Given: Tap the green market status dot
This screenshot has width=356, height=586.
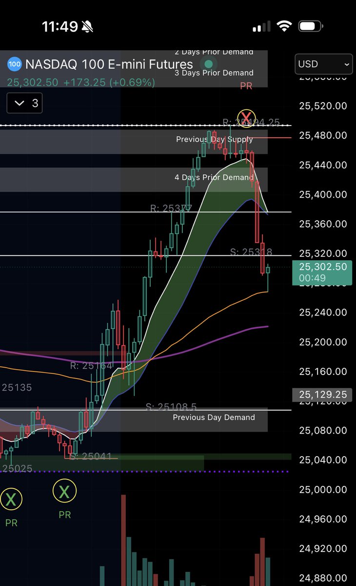Looking at the screenshot, I should pos(209,64).
